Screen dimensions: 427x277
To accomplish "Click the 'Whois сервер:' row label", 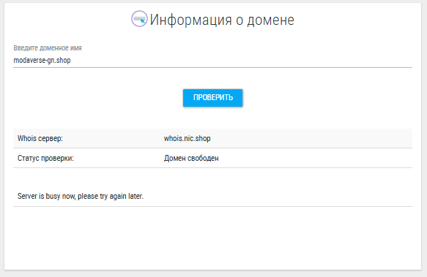I will [x=40, y=138].
